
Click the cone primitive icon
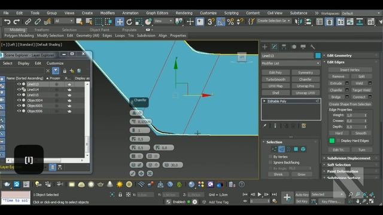tap(110, 185)
